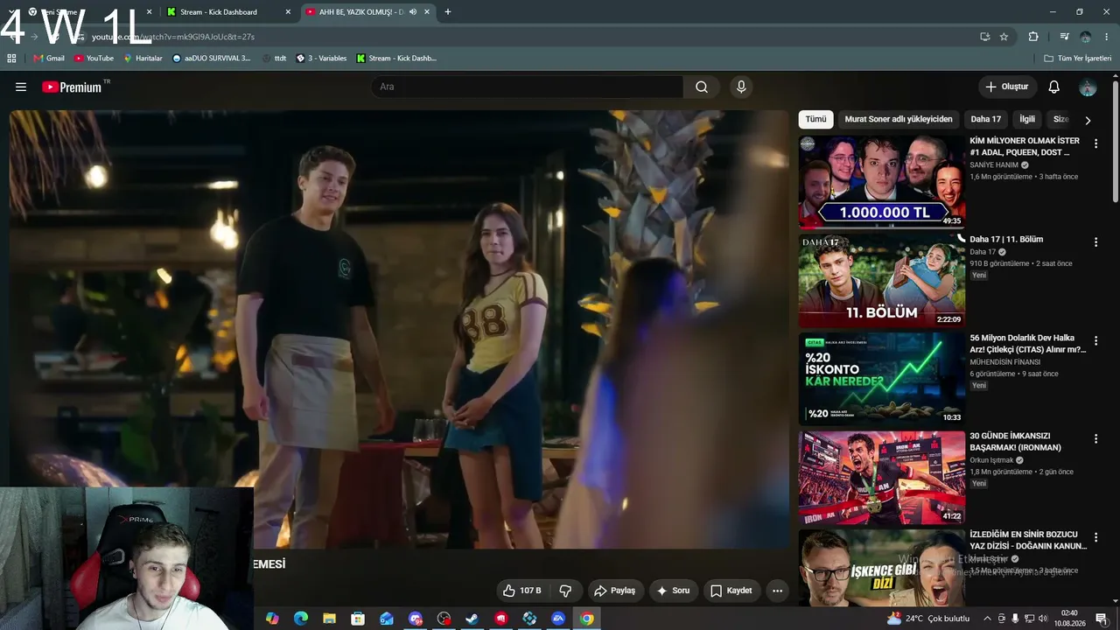
Task: Click the search magnifier button
Action: coord(702,87)
